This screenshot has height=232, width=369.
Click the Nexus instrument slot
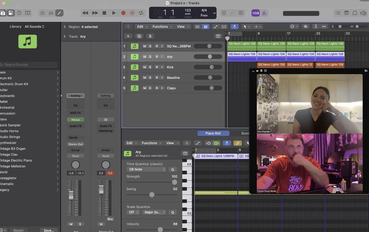75,120
